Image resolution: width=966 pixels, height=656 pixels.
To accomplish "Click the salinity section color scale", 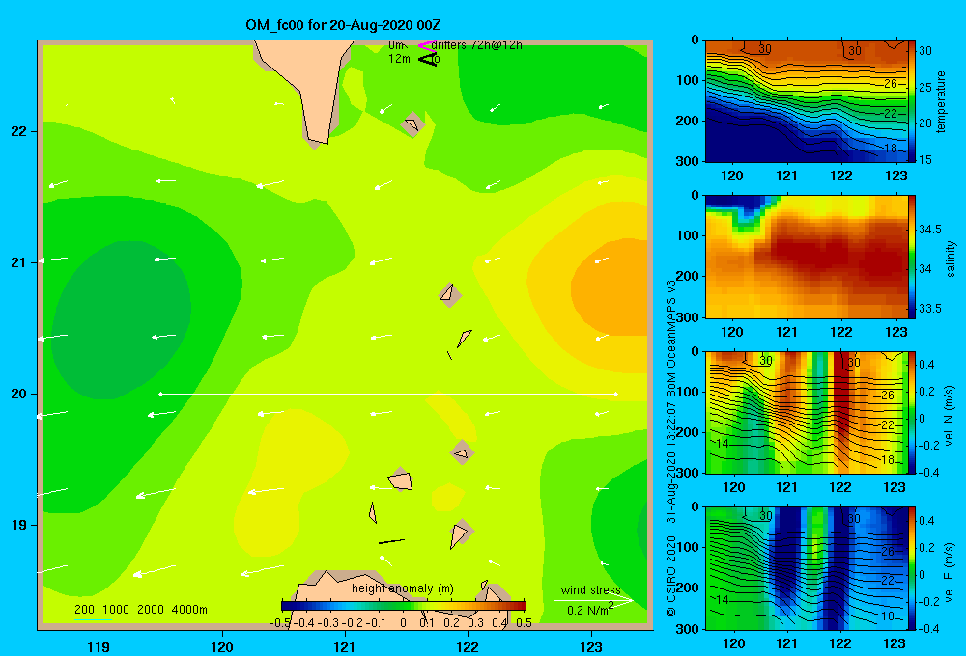I will click(x=912, y=257).
